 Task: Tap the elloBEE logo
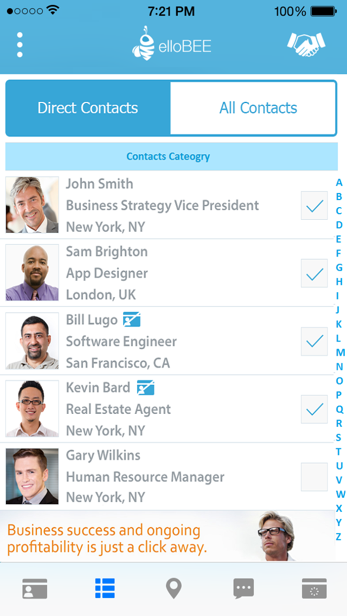(x=171, y=44)
